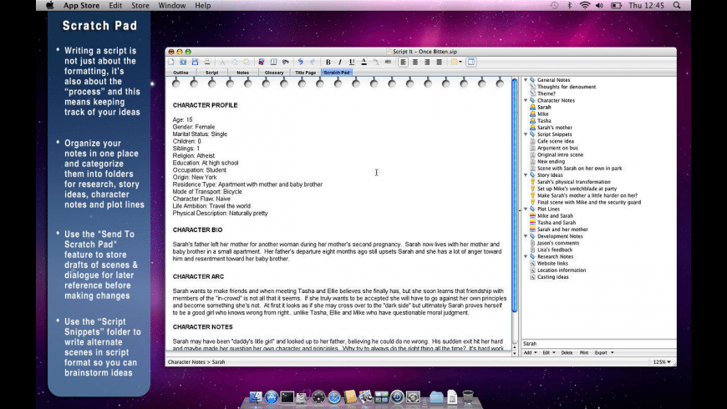The image size is (727, 409).
Task: Select Align Center
Action: point(415,62)
